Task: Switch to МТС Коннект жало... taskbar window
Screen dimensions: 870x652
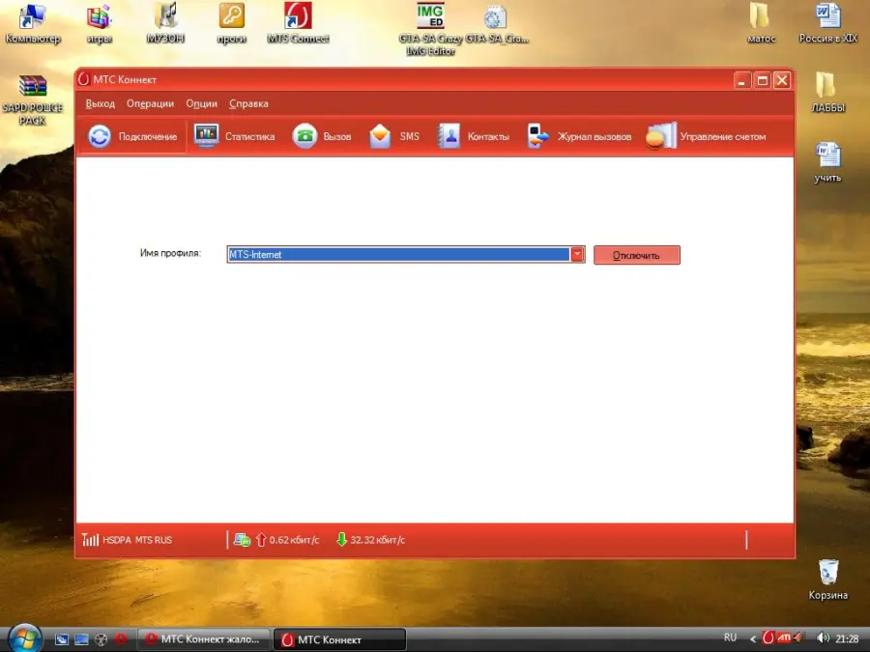Action: pyautogui.click(x=204, y=639)
